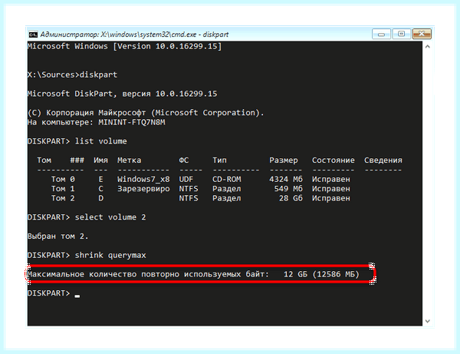Click the 'select volume 2' command text
Viewport: 460px width, 354px height.
pyautogui.click(x=110, y=217)
